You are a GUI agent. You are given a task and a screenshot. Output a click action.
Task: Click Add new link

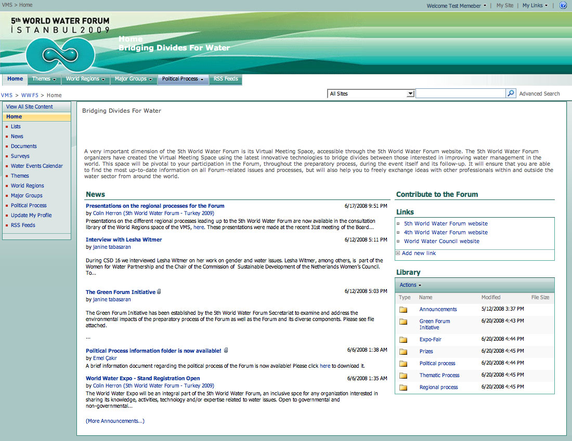[x=419, y=253]
